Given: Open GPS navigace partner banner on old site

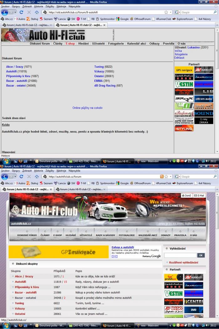Looking at the screenshot, I should point(184,70).
